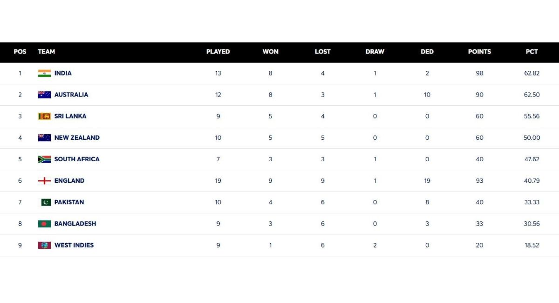Screen dimensions: 559x303
Task: Click the West Indies flag icon
Action: pos(44,245)
